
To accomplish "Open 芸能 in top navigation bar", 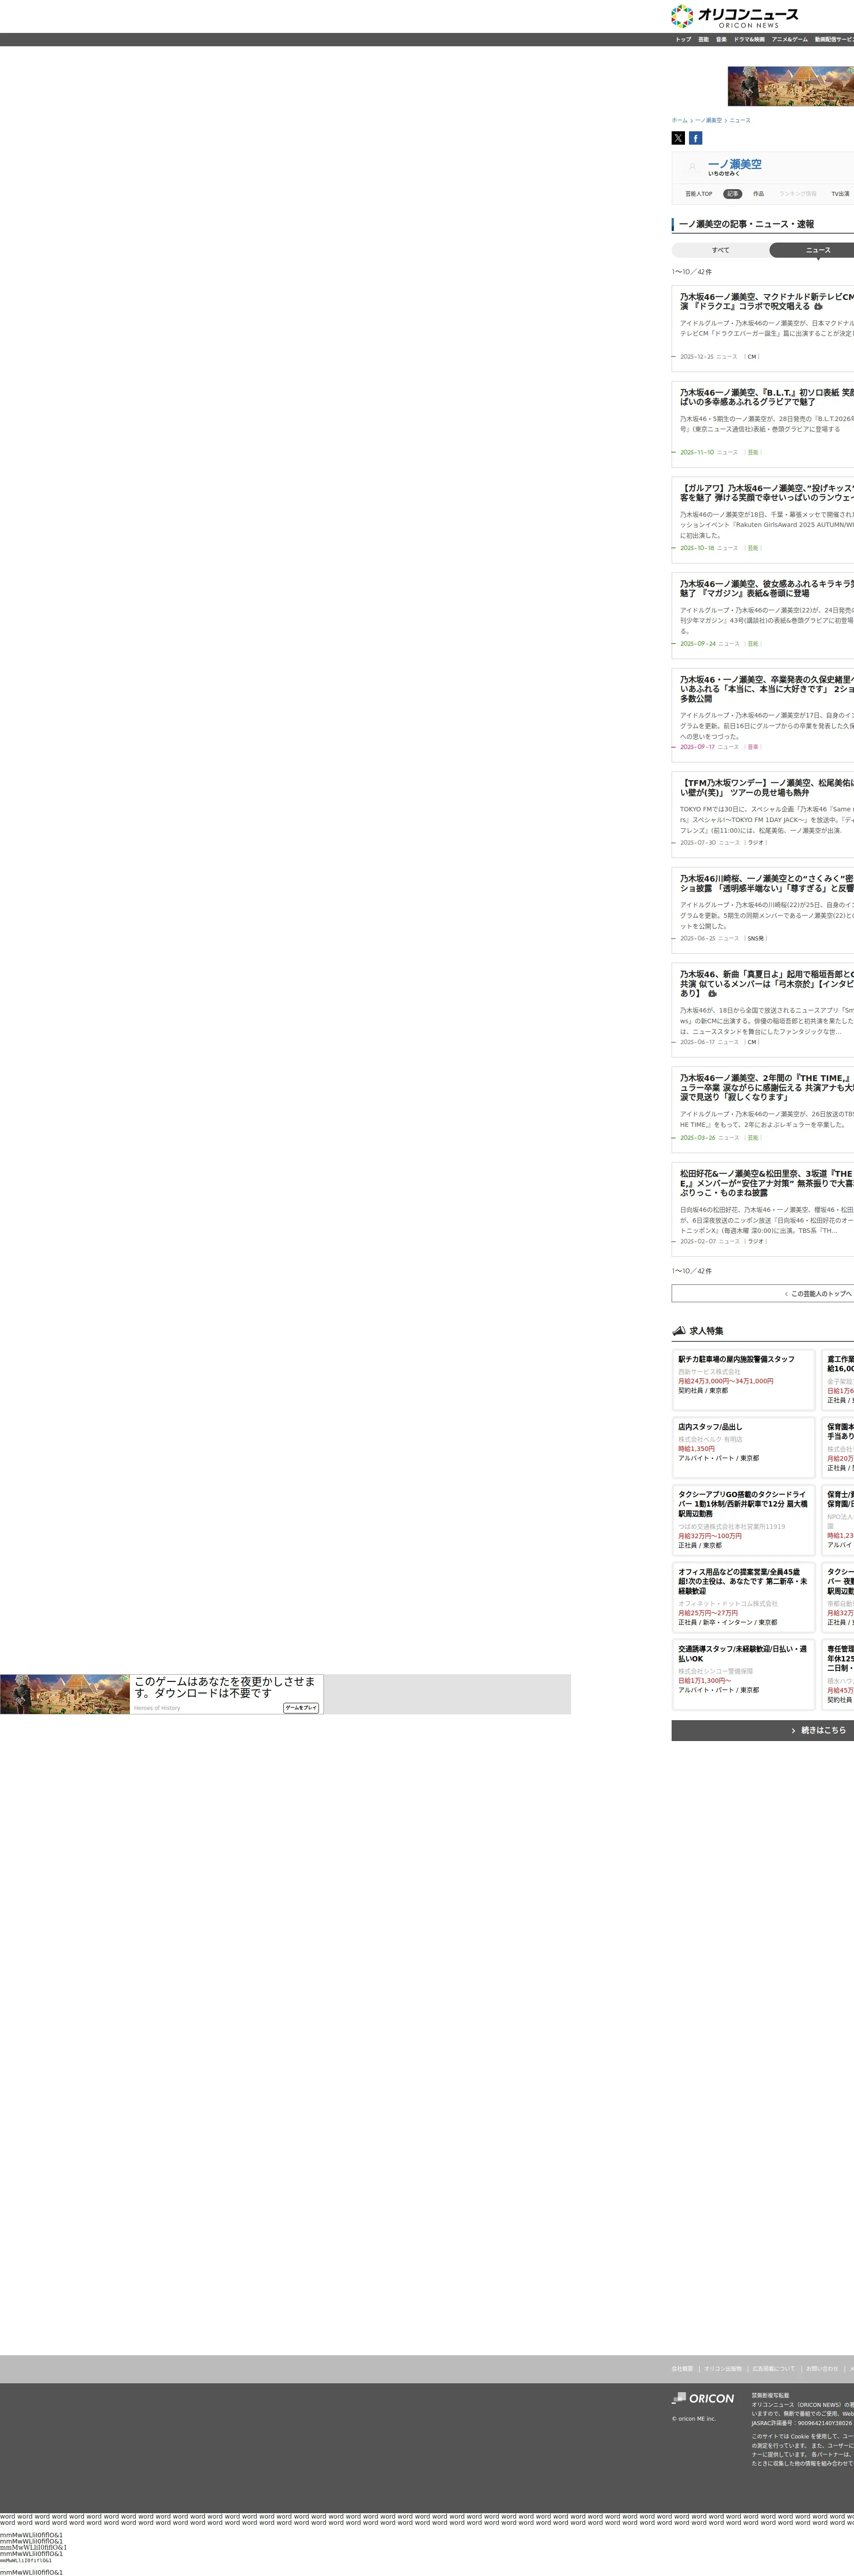I will tap(703, 40).
